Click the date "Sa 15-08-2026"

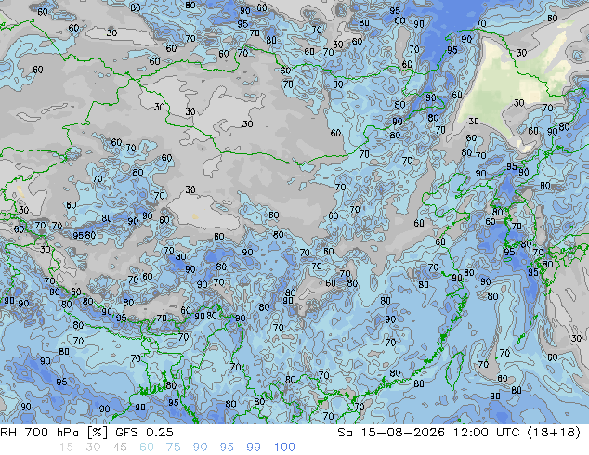tap(391, 433)
